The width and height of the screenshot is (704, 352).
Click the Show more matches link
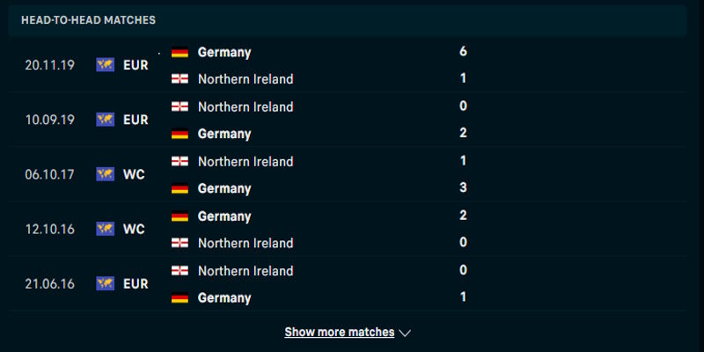click(x=339, y=333)
